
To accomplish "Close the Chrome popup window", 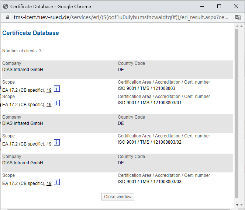I will [236, 6].
